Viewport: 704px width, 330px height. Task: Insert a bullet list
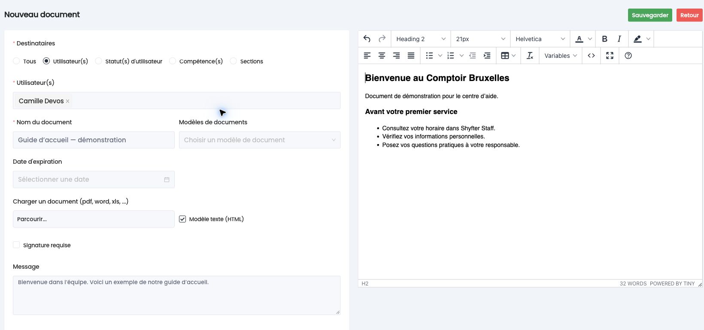coord(429,56)
